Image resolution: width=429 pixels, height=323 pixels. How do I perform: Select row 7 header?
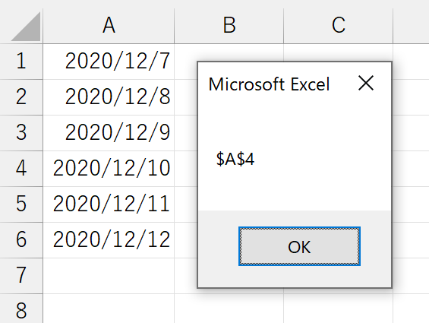tap(21, 276)
